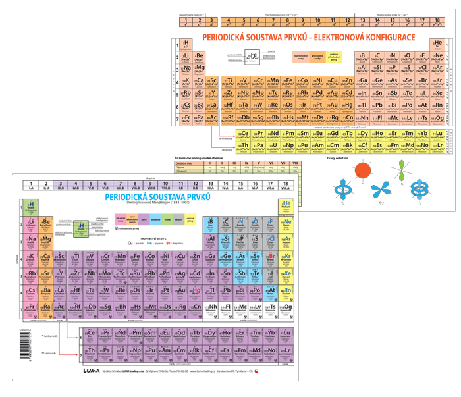Click the blue four-lobed d-orbital illustration
This screenshot has height=397, width=461.
pyautogui.click(x=381, y=190)
